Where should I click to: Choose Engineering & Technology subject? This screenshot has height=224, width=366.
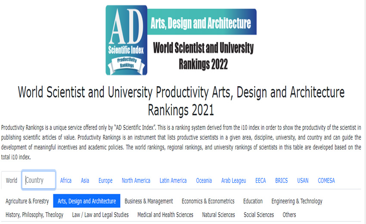pos(297,201)
